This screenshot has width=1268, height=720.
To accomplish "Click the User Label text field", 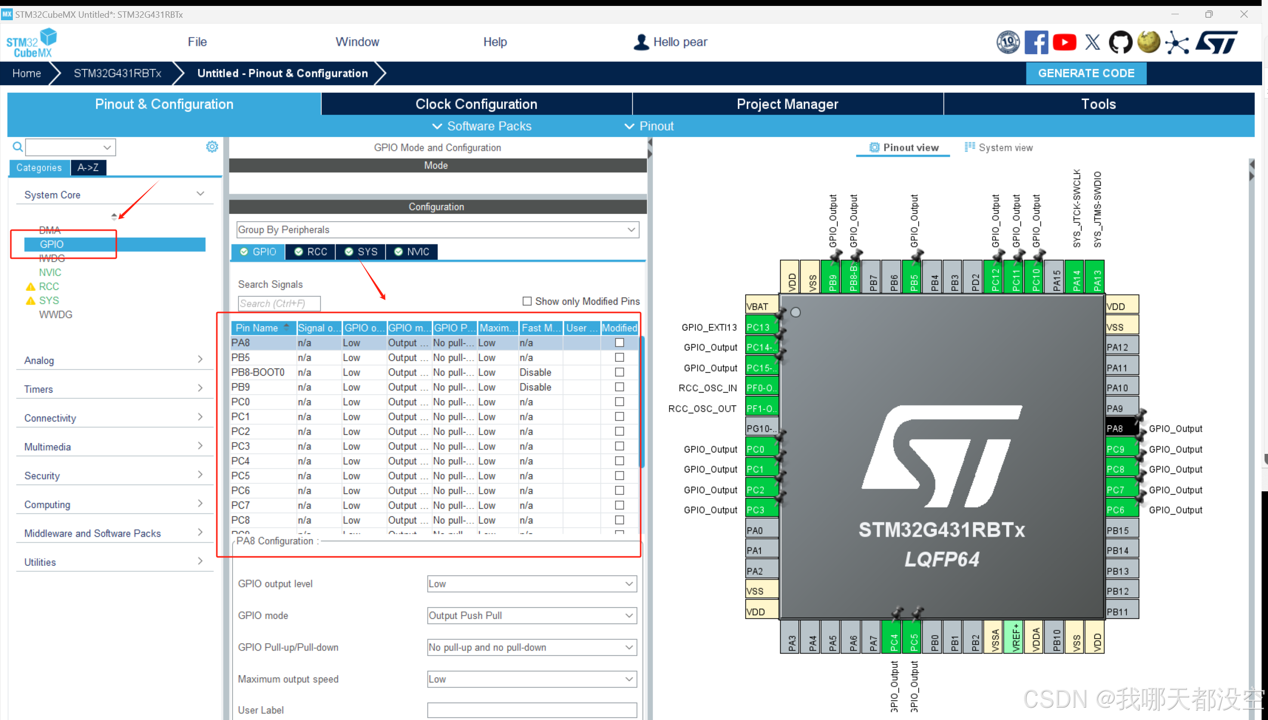I will click(x=532, y=710).
